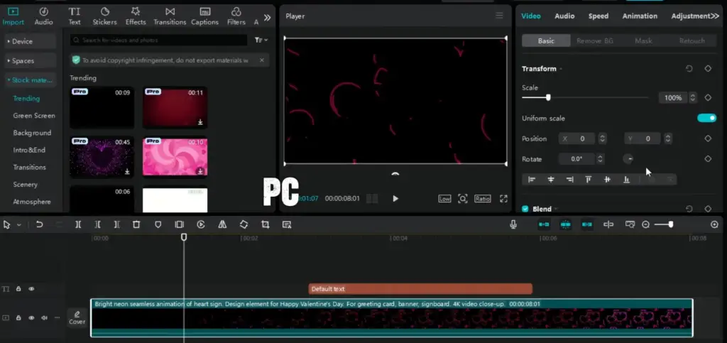The height and width of the screenshot is (343, 727).
Task: Uncheck the Blend checkbox
Action: point(525,209)
